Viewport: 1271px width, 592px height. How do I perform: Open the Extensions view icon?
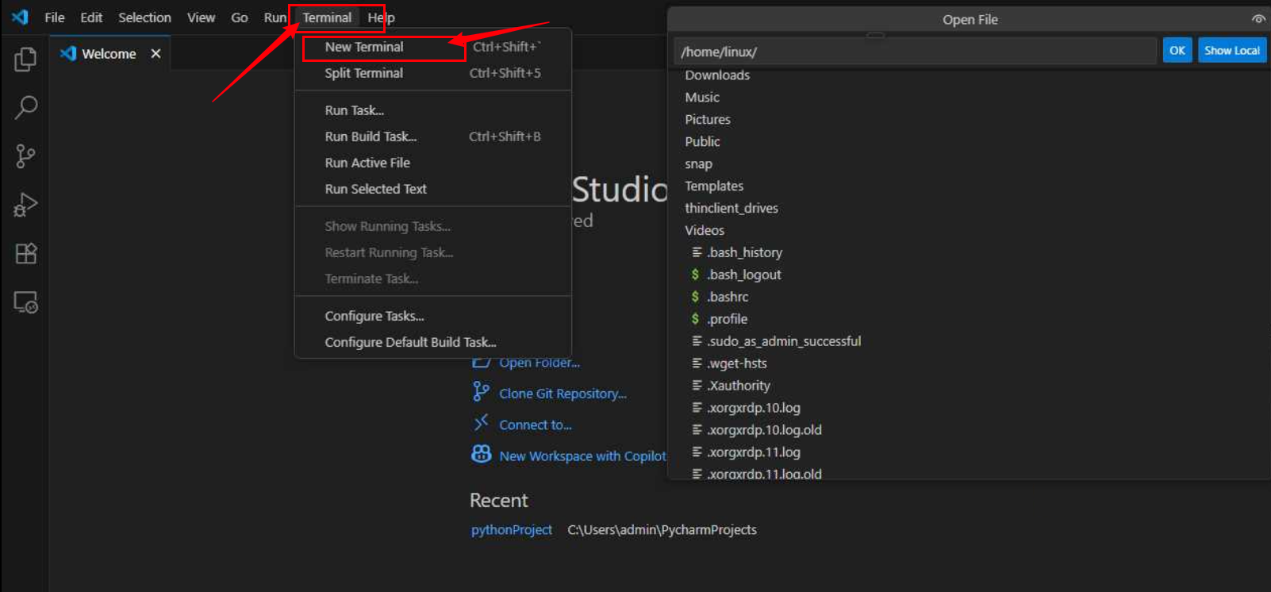[25, 254]
